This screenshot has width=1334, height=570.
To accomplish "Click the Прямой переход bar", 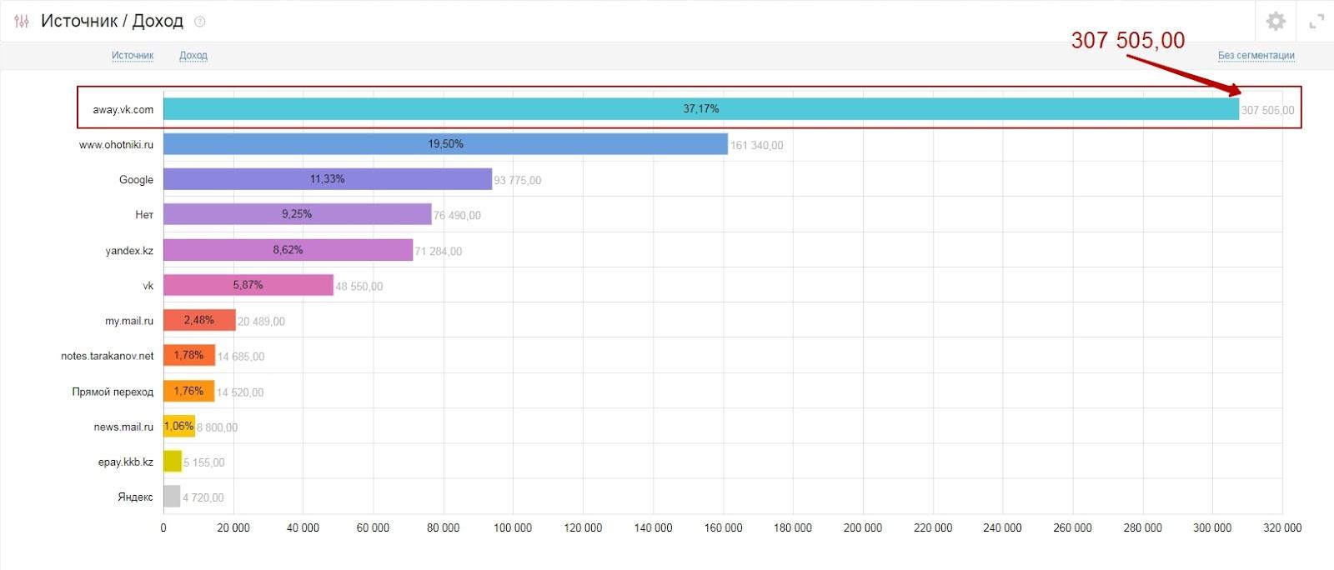I will pyautogui.click(x=188, y=391).
